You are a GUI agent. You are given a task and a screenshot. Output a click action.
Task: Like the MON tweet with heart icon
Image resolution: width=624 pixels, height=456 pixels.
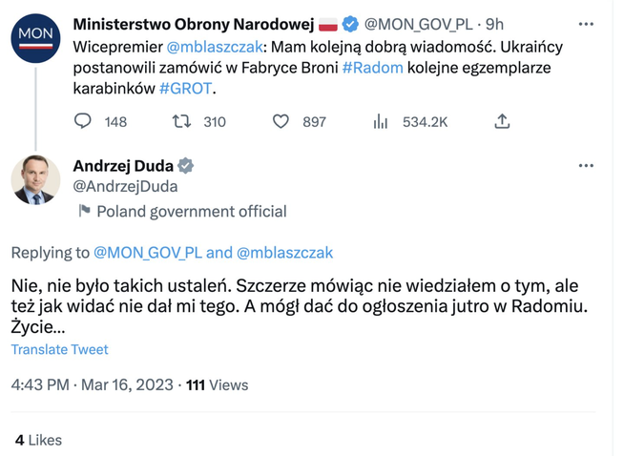click(281, 121)
